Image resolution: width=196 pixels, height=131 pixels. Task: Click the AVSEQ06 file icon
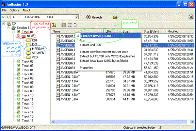[x=58, y=59]
